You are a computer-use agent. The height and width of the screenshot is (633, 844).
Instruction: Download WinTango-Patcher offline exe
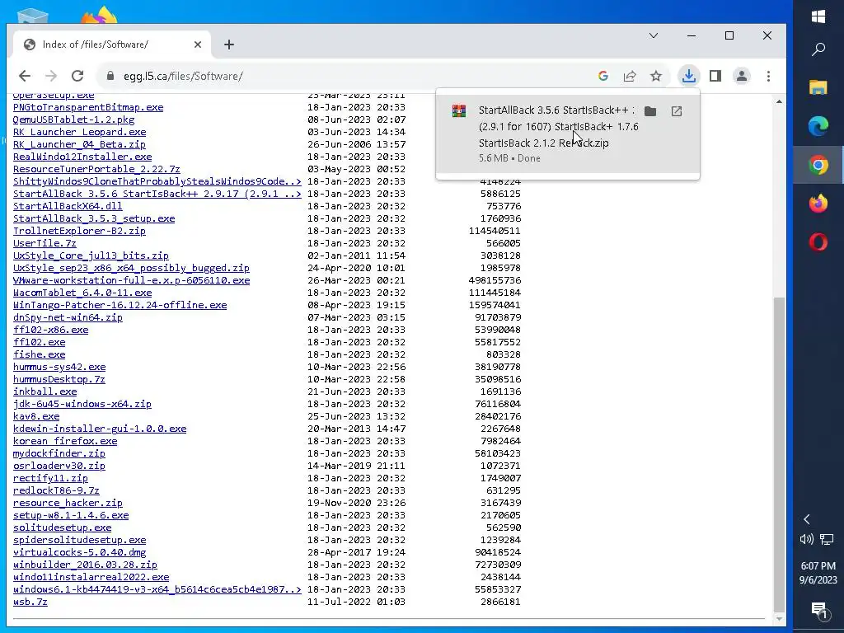tap(120, 305)
